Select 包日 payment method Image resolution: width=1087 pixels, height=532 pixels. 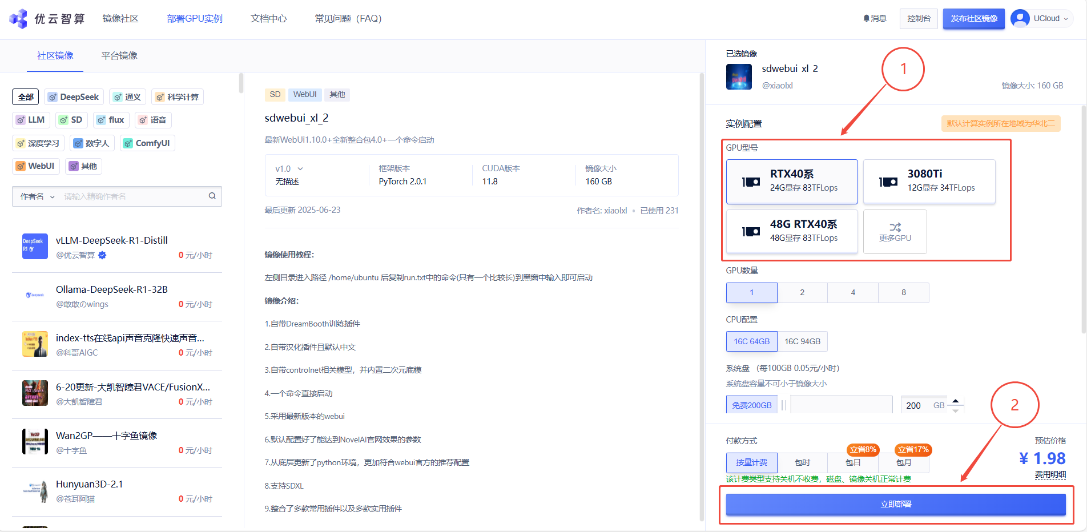pos(853,462)
